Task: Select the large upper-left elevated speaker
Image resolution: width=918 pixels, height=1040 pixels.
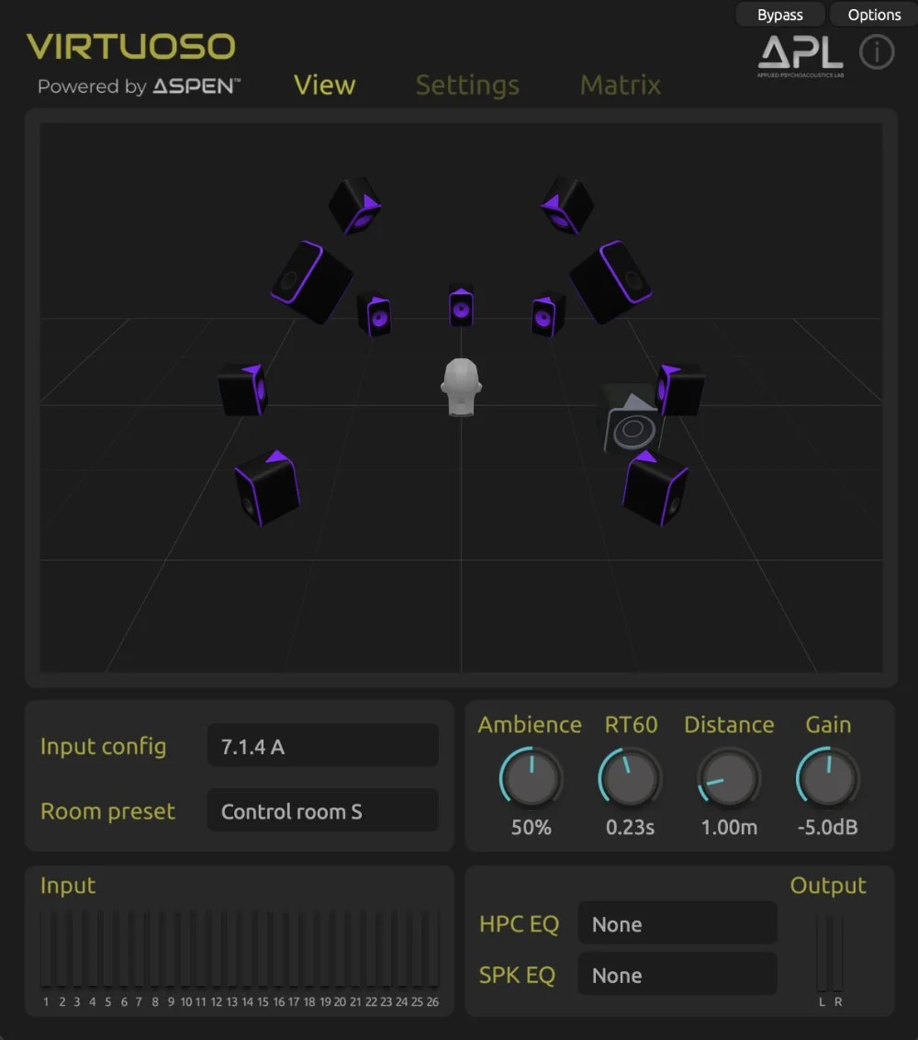Action: (310, 282)
